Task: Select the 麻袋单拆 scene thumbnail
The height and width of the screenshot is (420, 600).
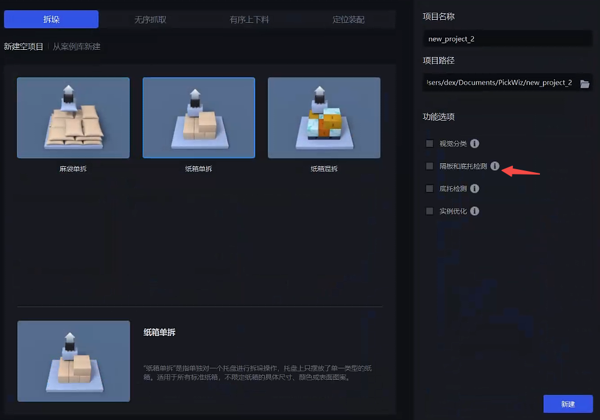Action: coord(73,118)
